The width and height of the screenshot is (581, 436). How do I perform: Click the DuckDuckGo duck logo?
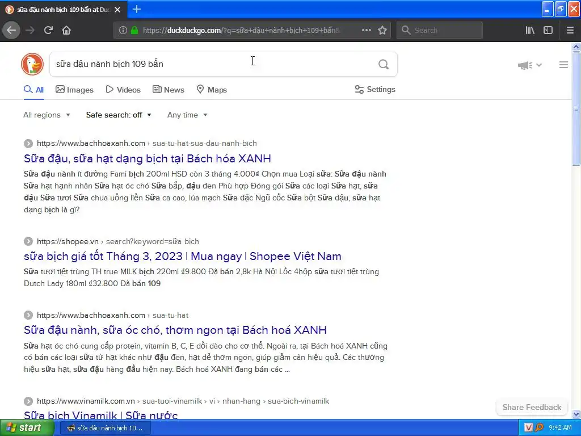[x=32, y=64]
